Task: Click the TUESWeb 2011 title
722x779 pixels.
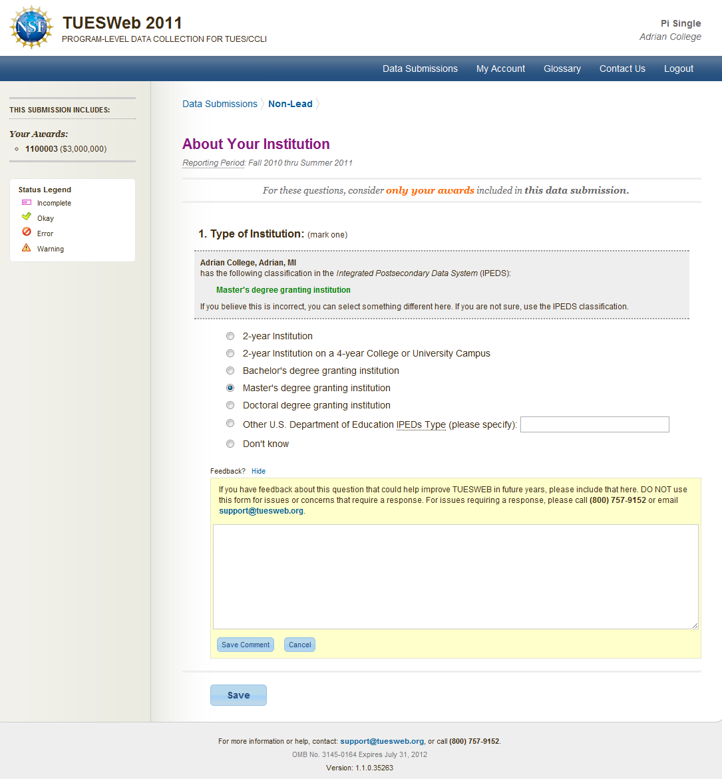Action: coord(122,23)
